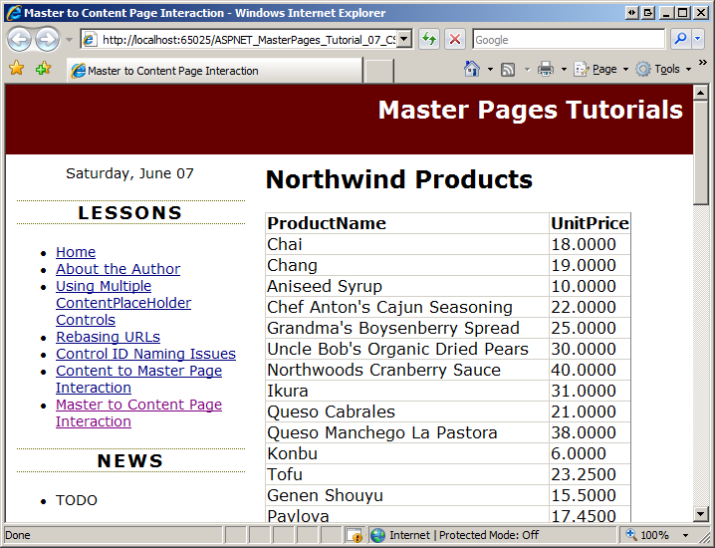Image resolution: width=715 pixels, height=548 pixels.
Task: Open the Tools menu
Action: click(x=663, y=70)
